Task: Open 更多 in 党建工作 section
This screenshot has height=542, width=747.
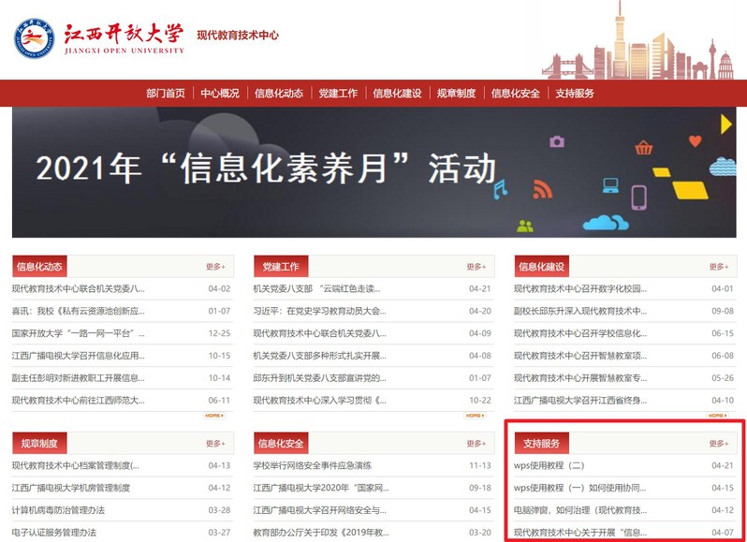Action: tap(476, 267)
